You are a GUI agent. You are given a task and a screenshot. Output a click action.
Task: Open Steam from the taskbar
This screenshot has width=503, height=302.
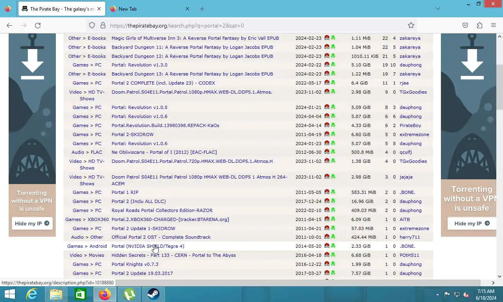(154, 294)
